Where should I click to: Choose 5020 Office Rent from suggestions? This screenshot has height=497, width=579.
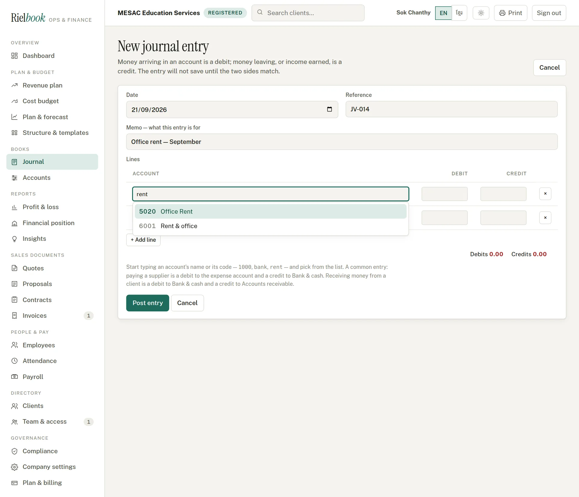[x=271, y=212]
